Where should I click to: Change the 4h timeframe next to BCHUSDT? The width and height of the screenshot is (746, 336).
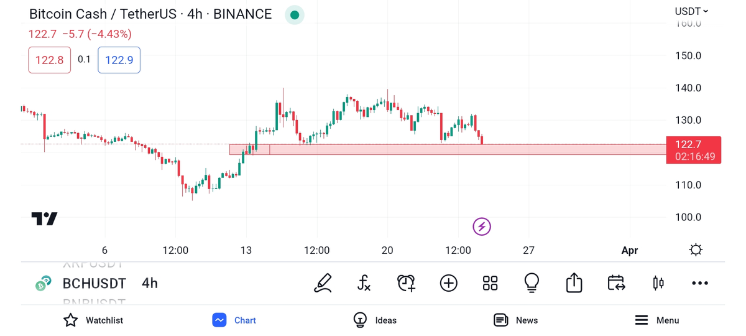[x=150, y=284]
